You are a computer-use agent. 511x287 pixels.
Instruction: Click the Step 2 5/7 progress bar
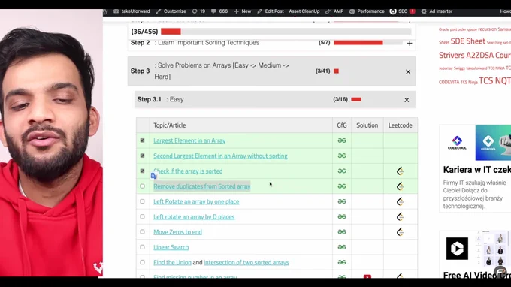click(368, 43)
